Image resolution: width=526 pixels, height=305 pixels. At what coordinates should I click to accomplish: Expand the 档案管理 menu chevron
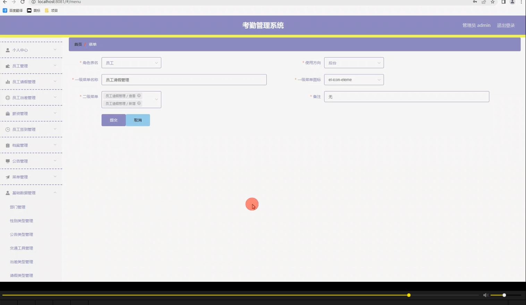(x=55, y=145)
